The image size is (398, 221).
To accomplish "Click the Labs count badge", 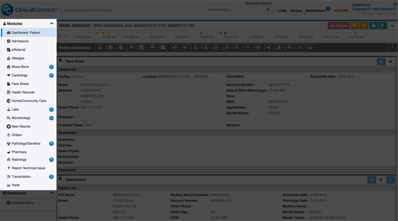I will click(x=51, y=109).
